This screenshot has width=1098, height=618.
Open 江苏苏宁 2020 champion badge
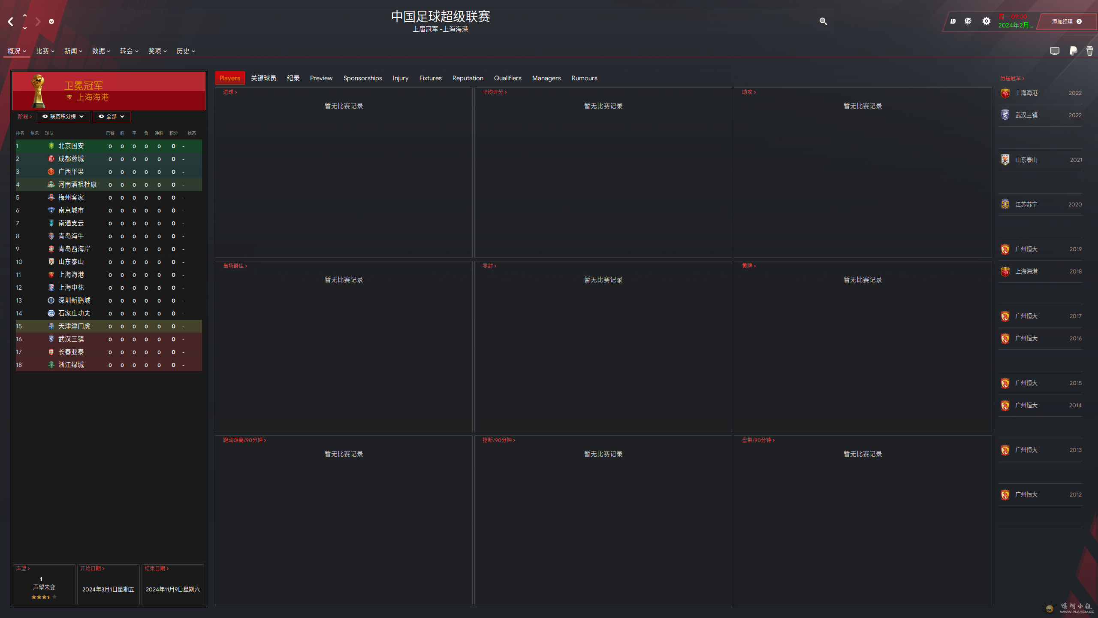pos(1005,204)
